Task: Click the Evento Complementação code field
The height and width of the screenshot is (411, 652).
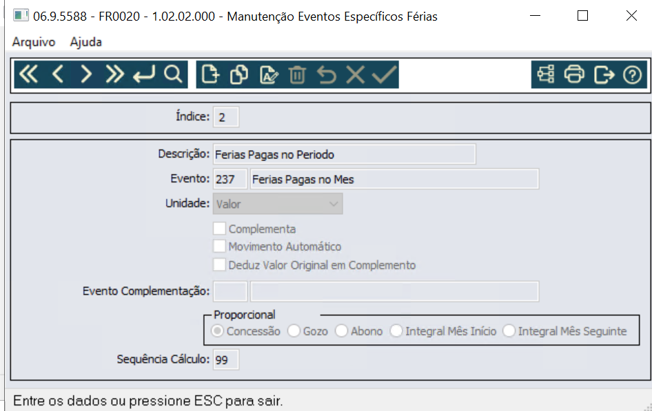Action: 230,291
